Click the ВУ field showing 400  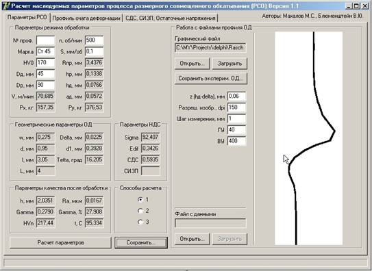(236, 141)
